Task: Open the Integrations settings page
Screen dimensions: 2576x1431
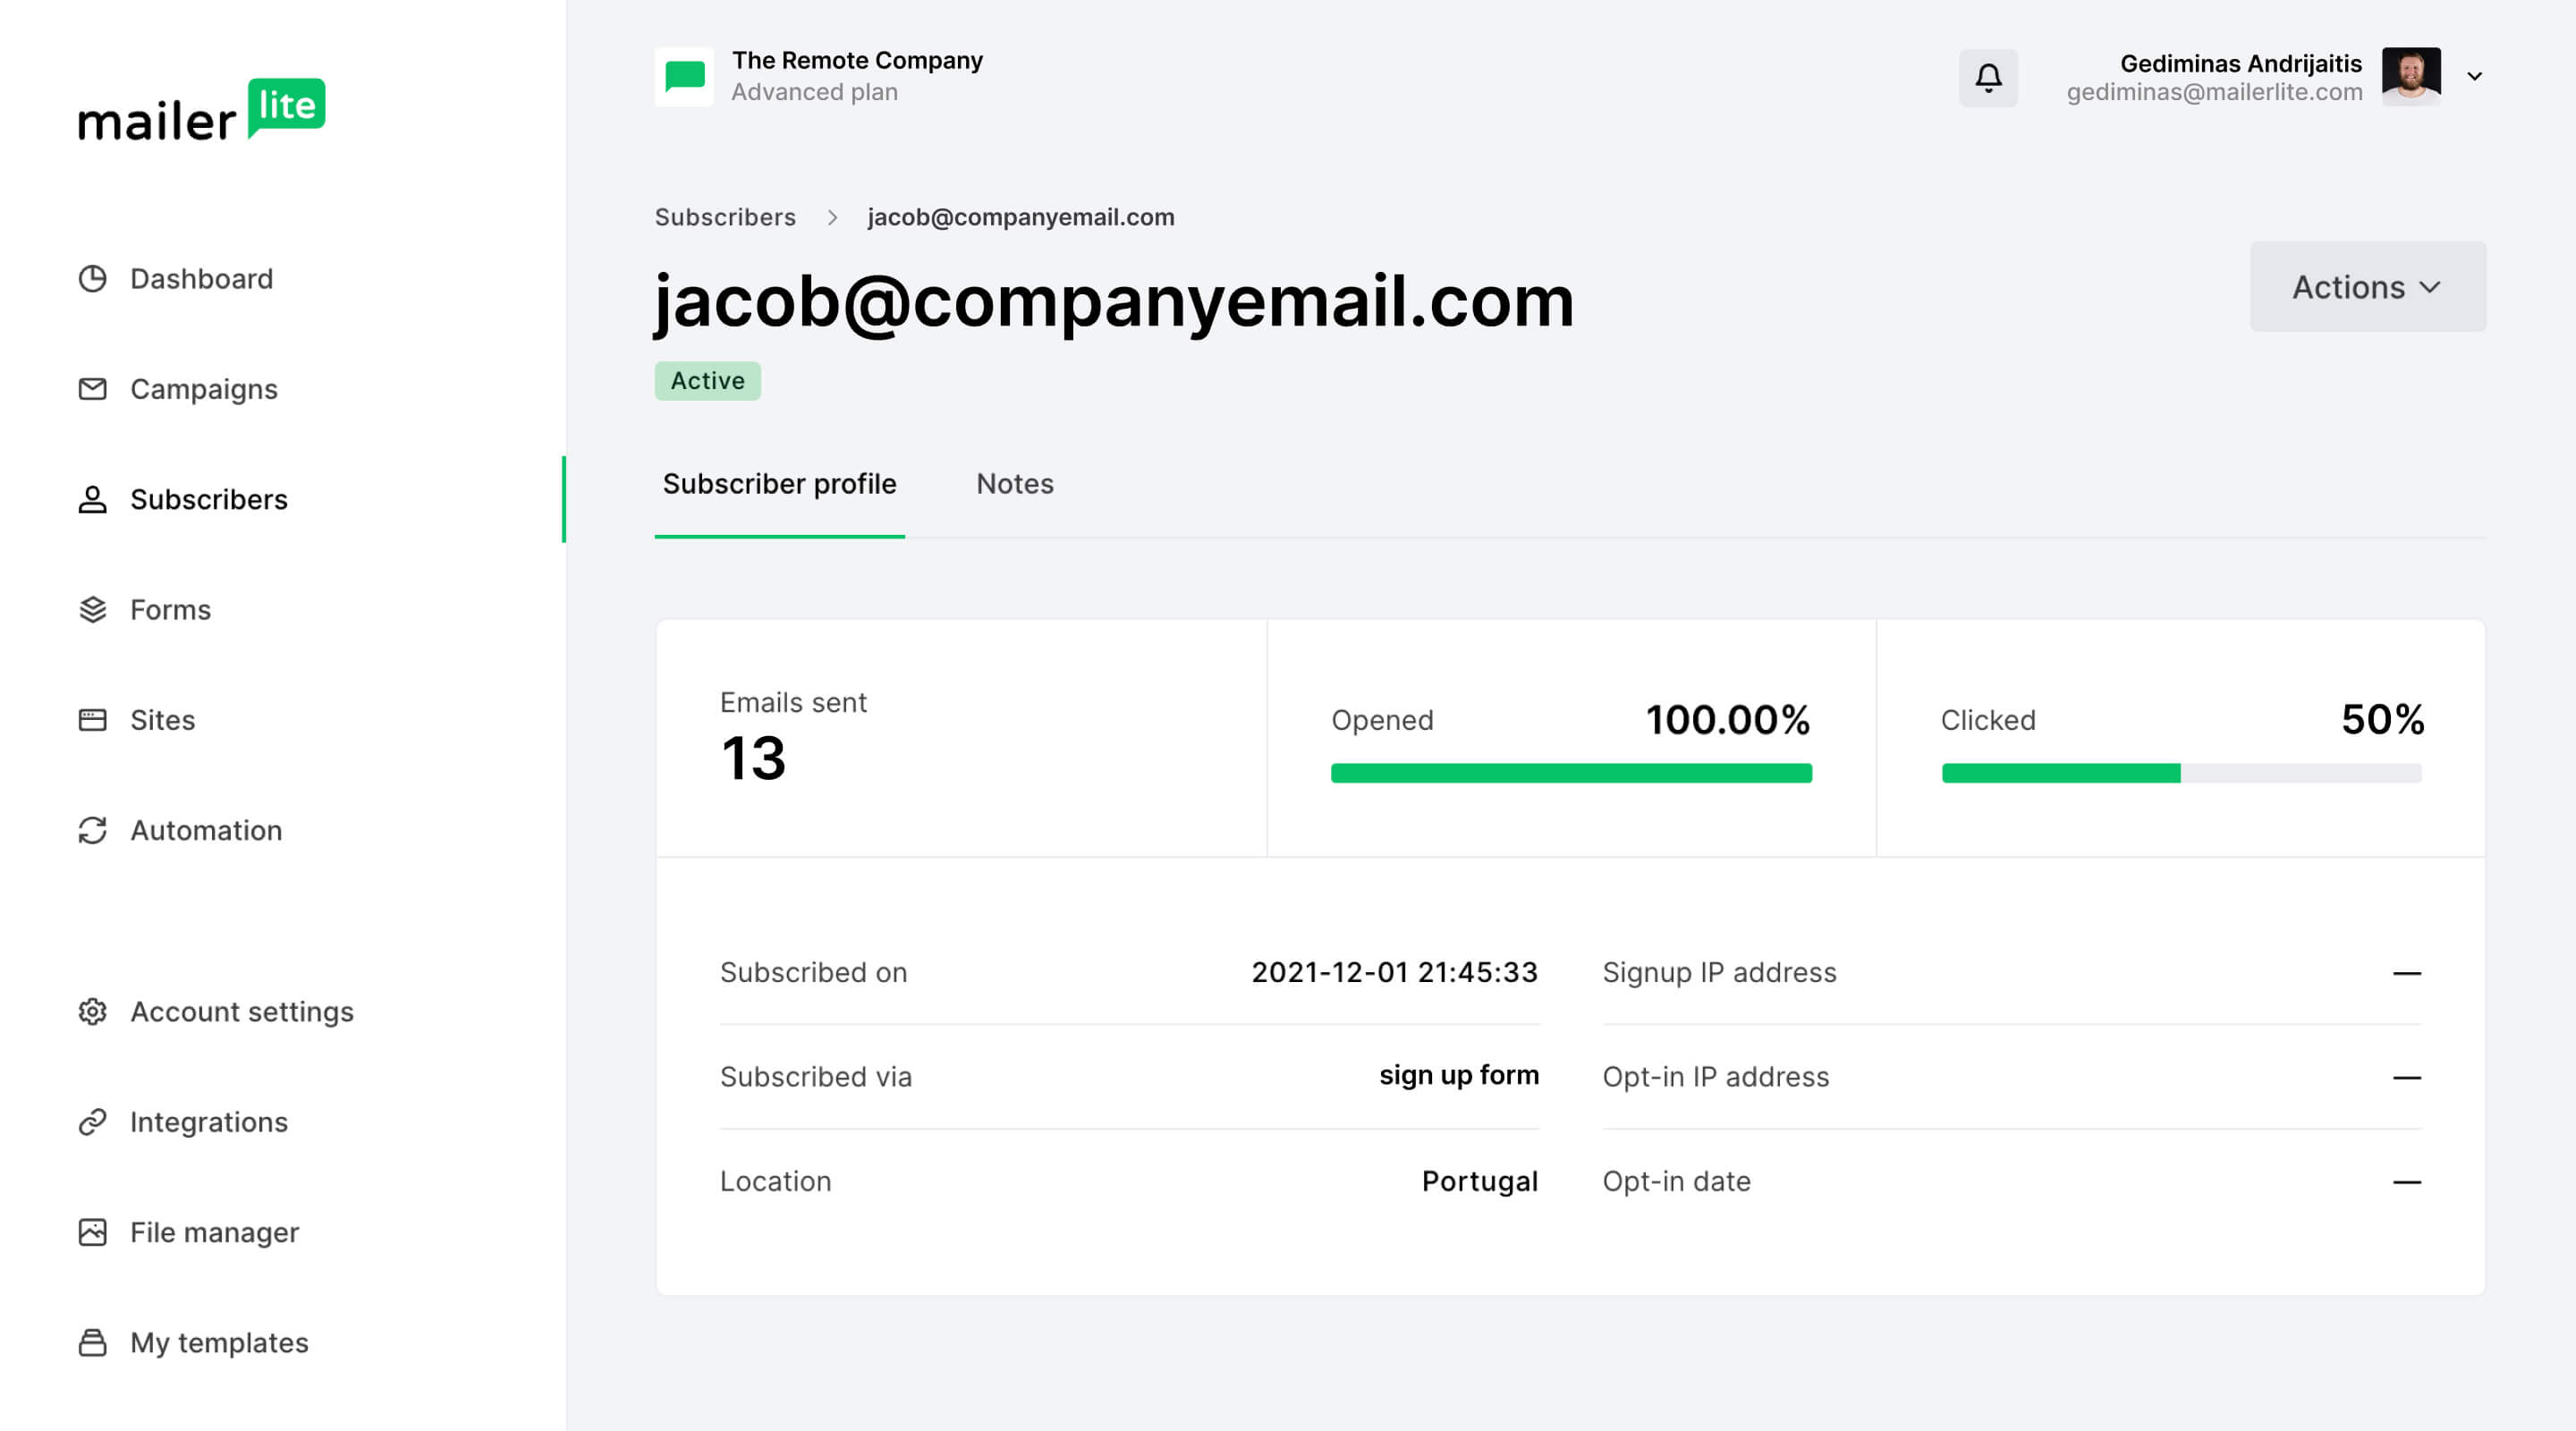Action: (x=209, y=1119)
